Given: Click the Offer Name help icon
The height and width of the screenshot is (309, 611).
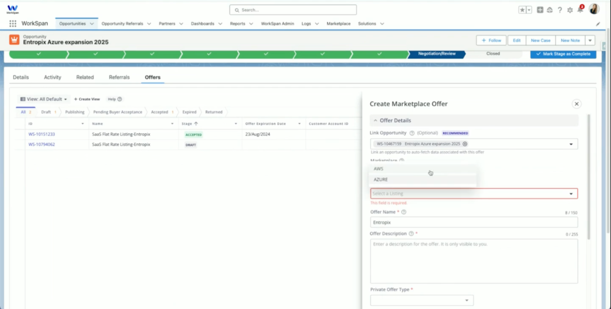Looking at the screenshot, I should tap(404, 212).
